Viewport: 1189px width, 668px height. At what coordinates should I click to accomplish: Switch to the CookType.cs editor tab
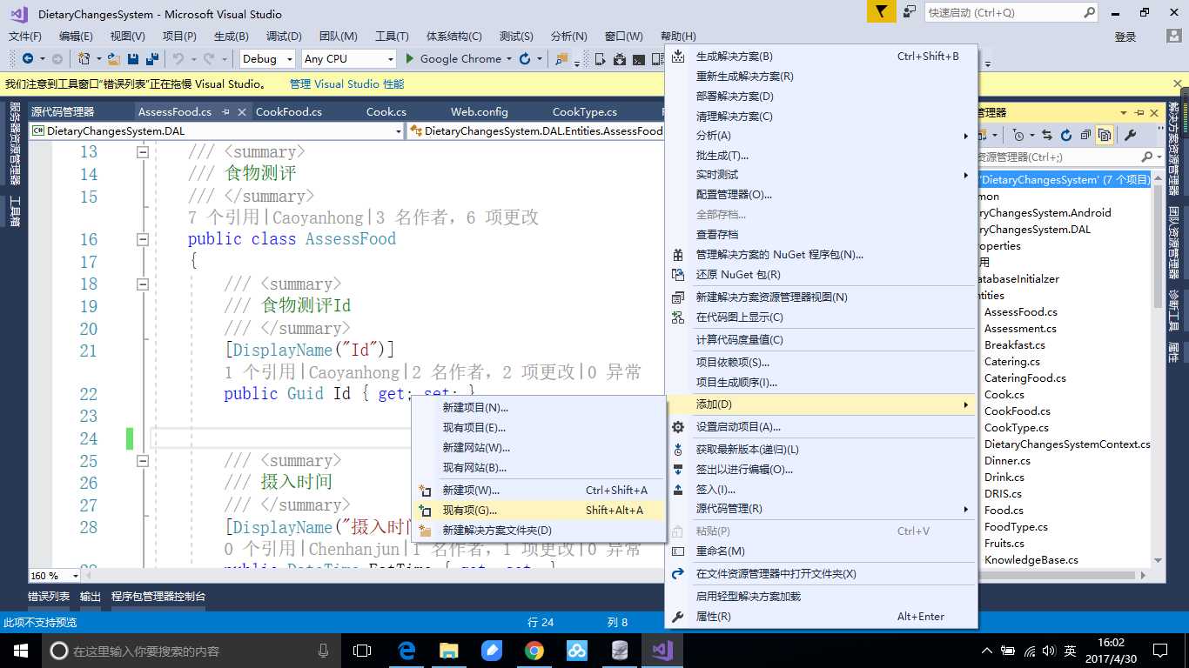point(585,111)
